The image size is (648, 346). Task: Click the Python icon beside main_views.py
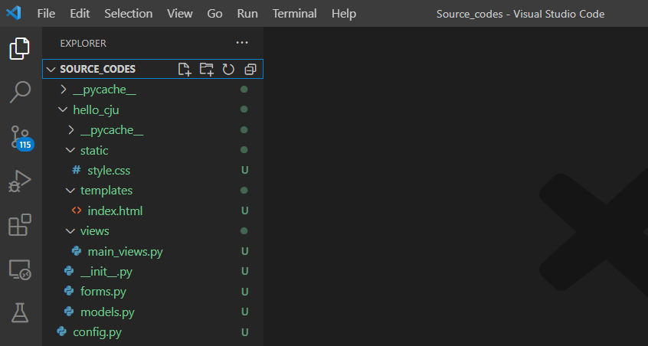tap(77, 250)
